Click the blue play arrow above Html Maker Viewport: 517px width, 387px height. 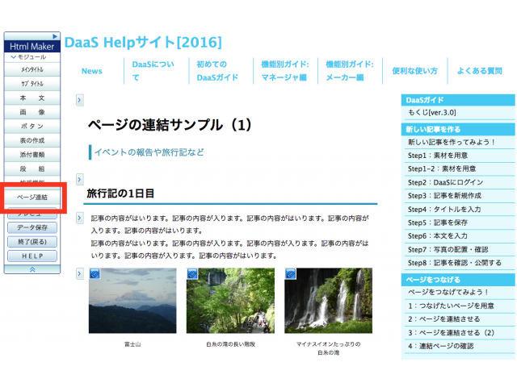[x=55, y=36]
